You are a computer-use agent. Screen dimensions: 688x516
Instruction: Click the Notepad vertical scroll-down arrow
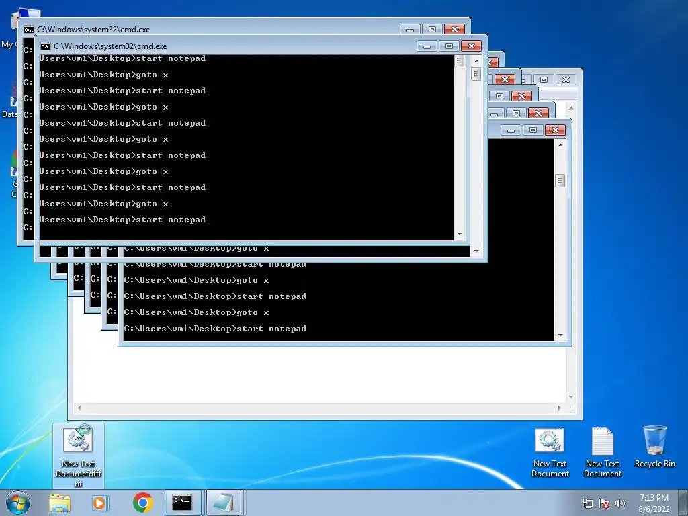tap(571, 396)
